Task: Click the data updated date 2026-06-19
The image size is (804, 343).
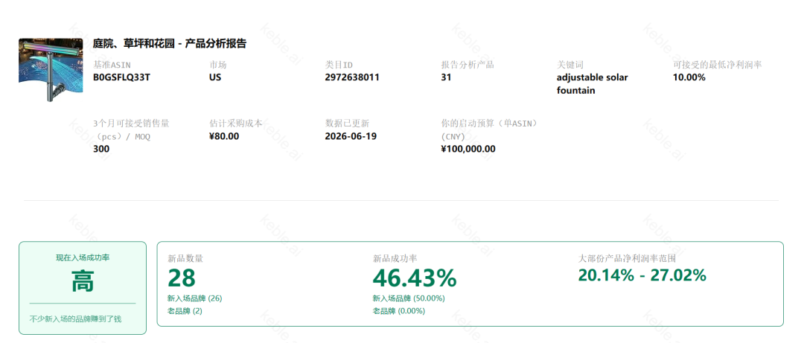Action: pos(351,136)
